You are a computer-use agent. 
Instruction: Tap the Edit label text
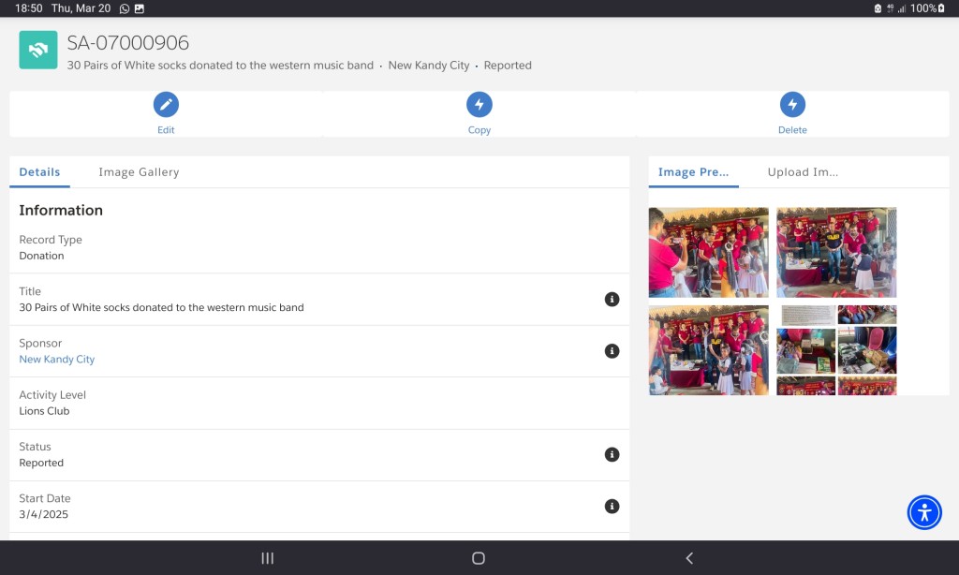[166, 129]
